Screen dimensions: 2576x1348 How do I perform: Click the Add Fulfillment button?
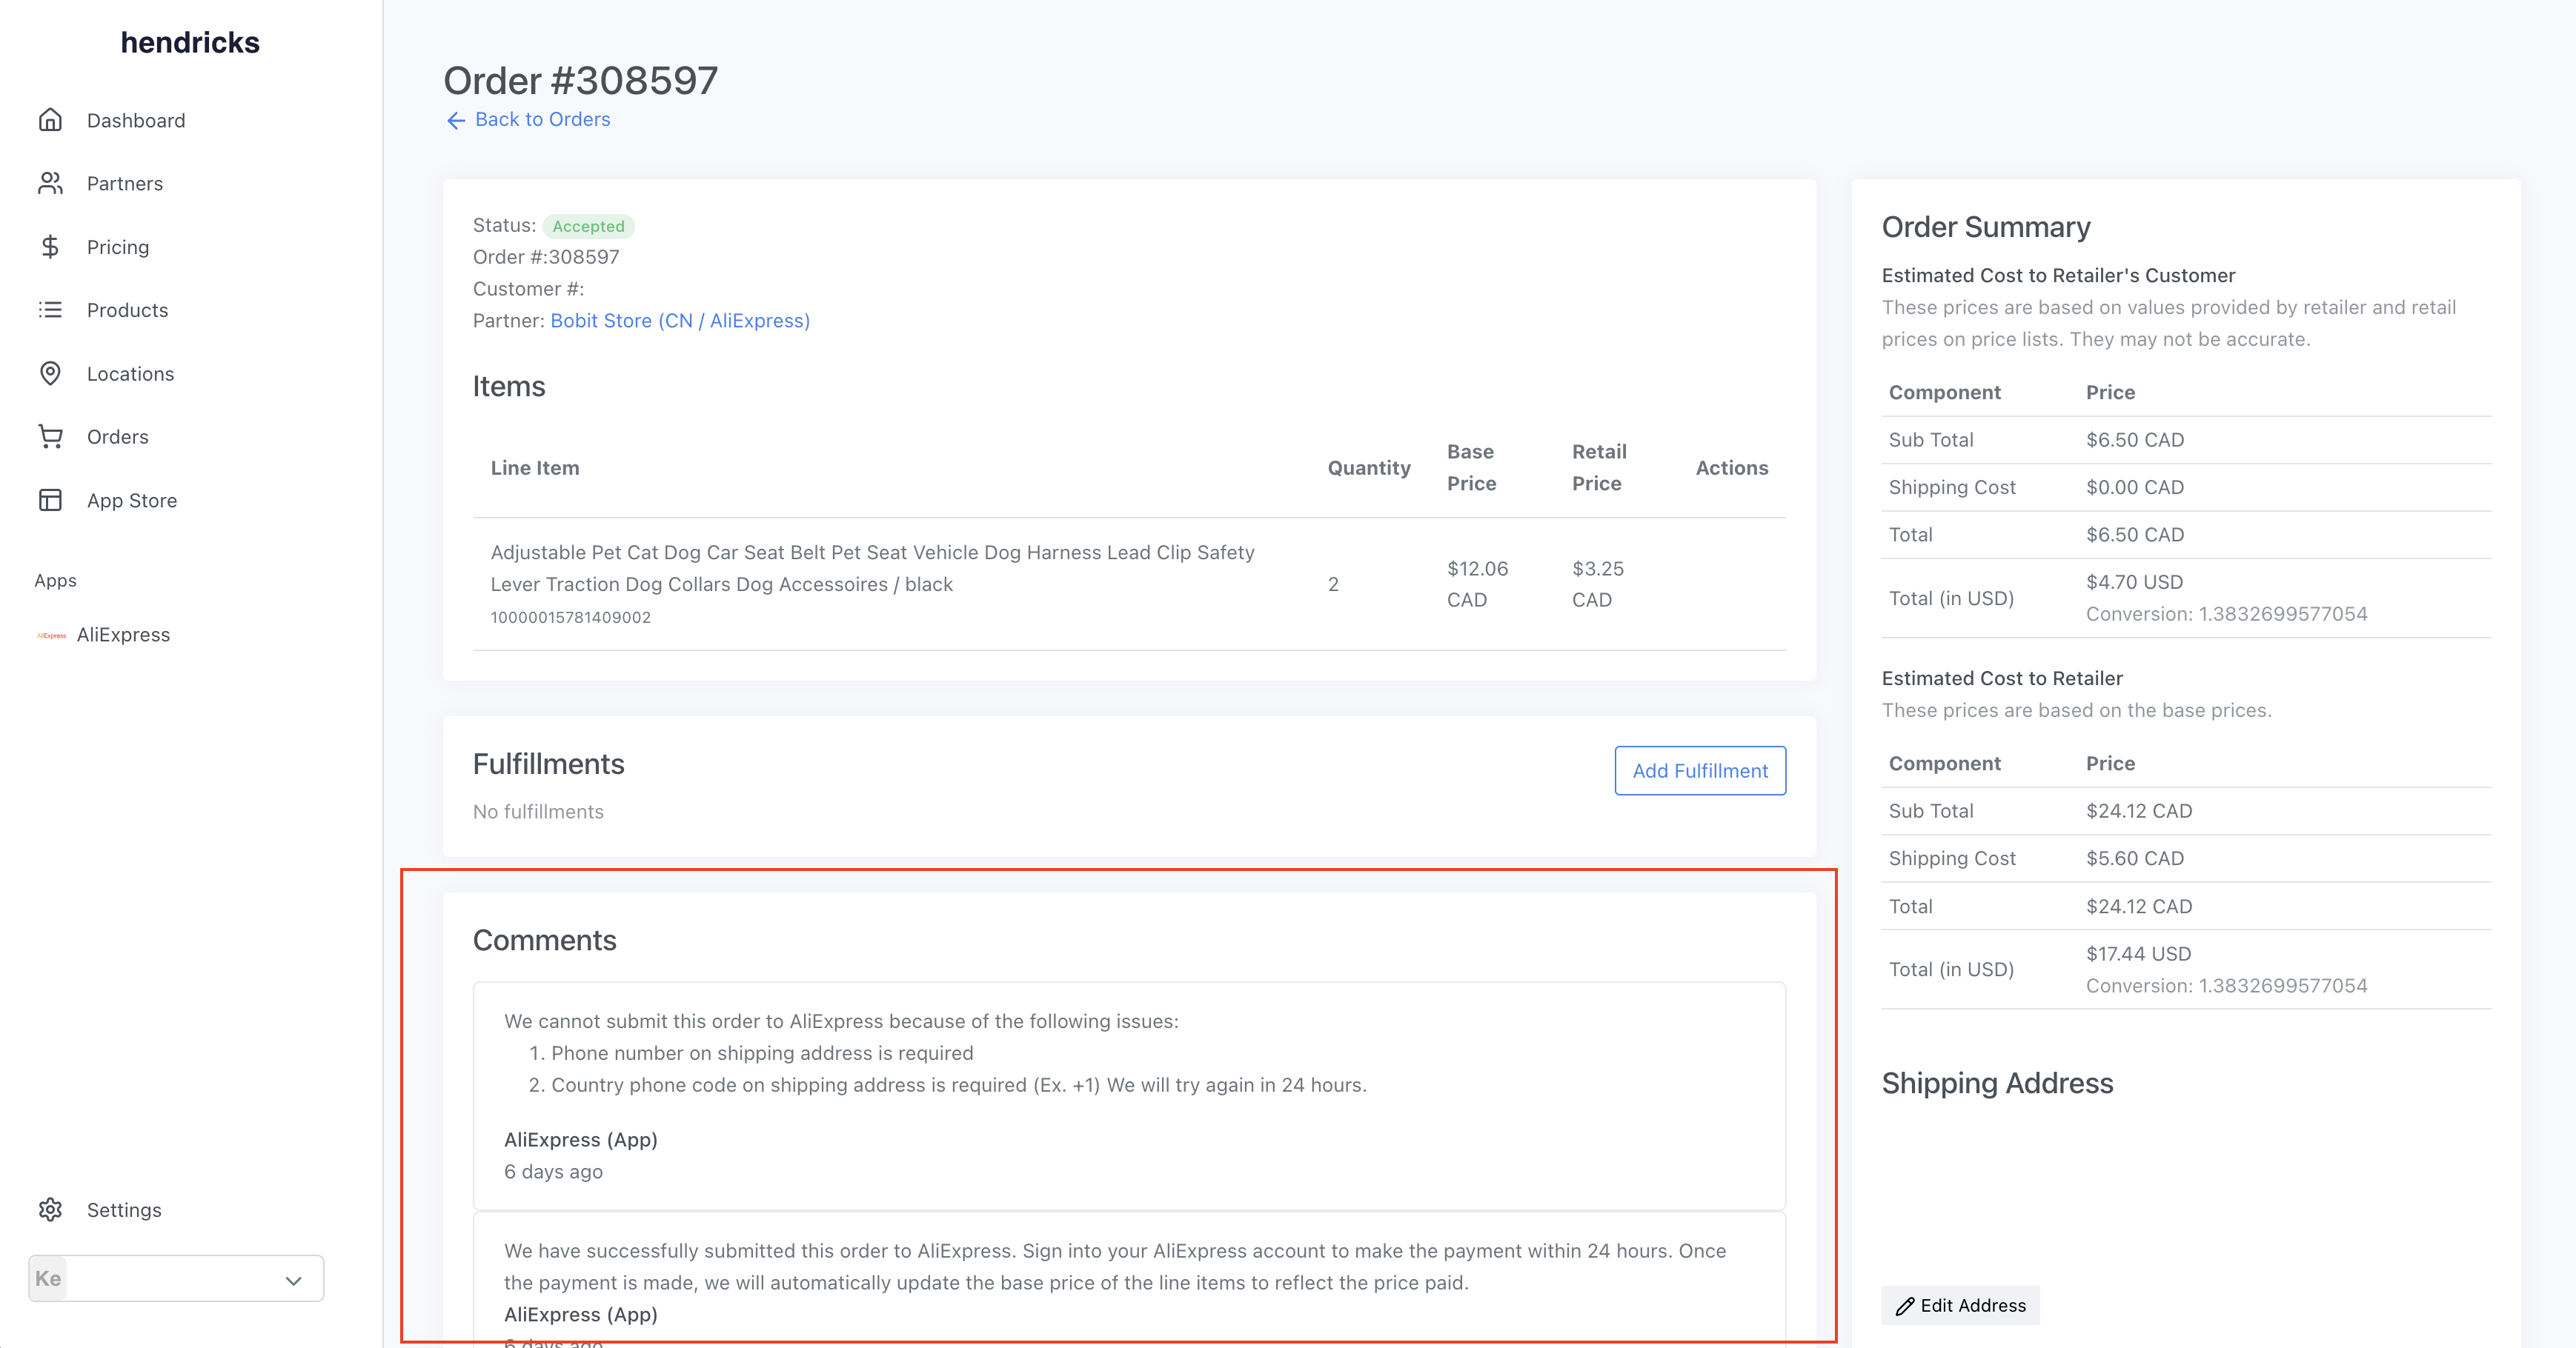(x=1700, y=770)
